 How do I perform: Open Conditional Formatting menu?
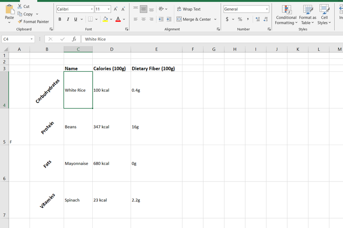286,15
